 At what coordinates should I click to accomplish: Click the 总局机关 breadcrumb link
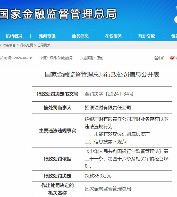(44, 45)
